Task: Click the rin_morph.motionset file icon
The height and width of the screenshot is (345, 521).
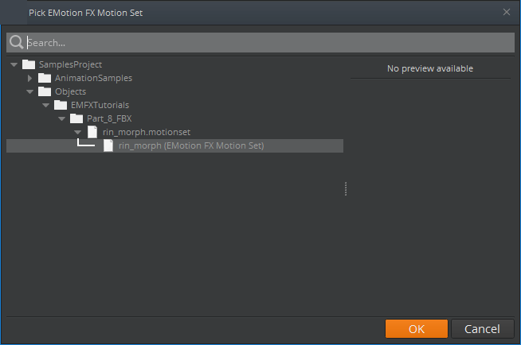Action: click(92, 132)
